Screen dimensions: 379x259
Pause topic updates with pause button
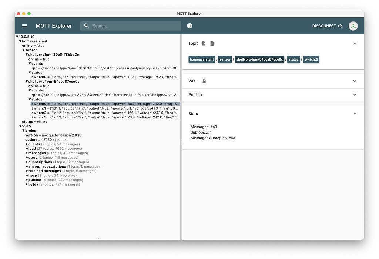coord(189,26)
